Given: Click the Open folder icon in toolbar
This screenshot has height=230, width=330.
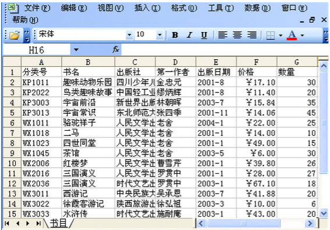Looking at the screenshot, I should pos(14,35).
